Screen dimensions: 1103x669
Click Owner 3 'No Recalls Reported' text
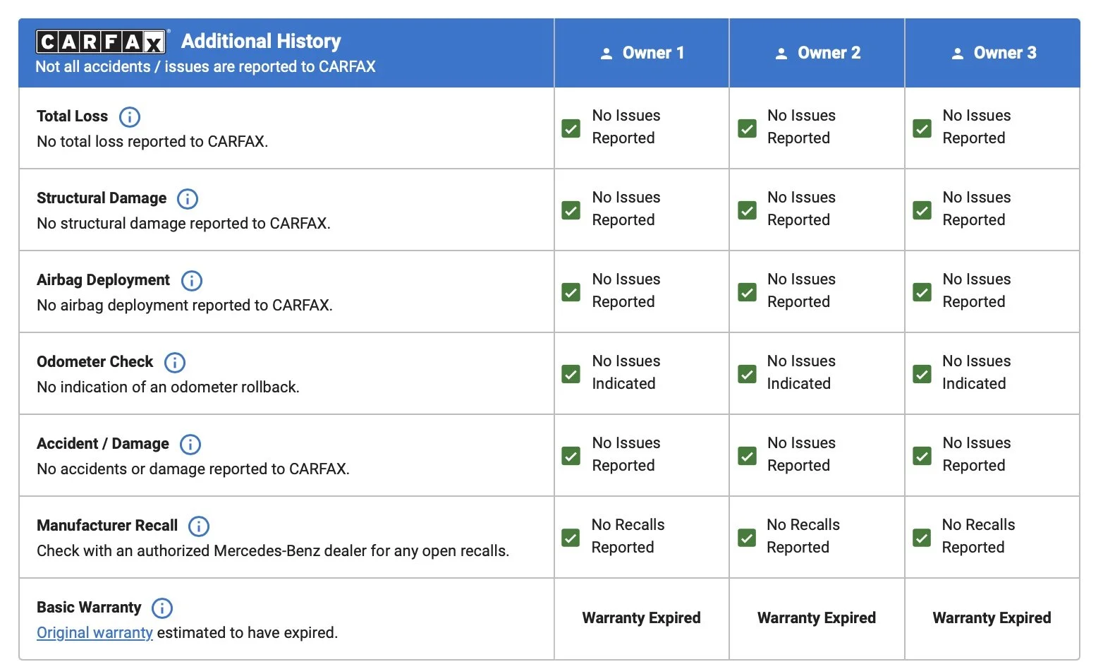pos(978,536)
